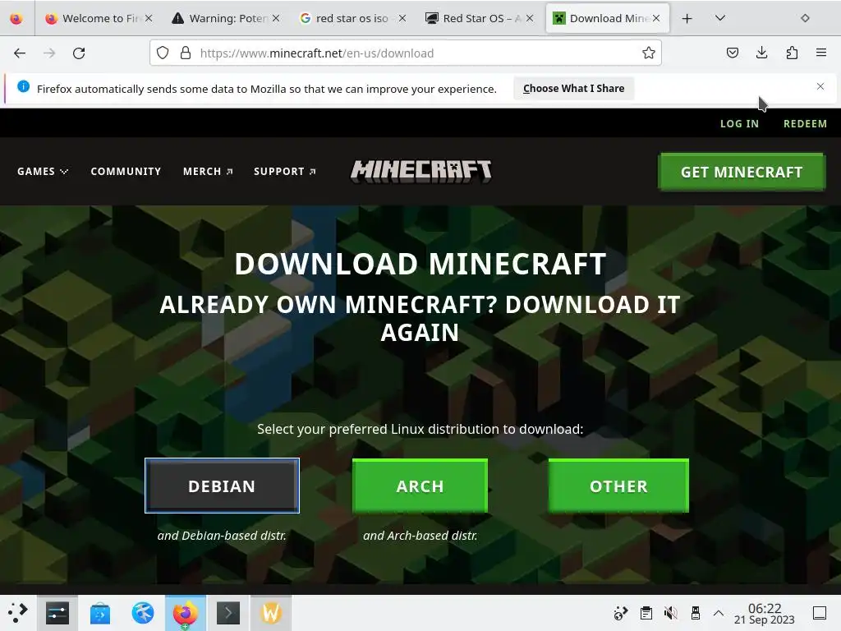Click Choose What I Share button

pyautogui.click(x=573, y=89)
